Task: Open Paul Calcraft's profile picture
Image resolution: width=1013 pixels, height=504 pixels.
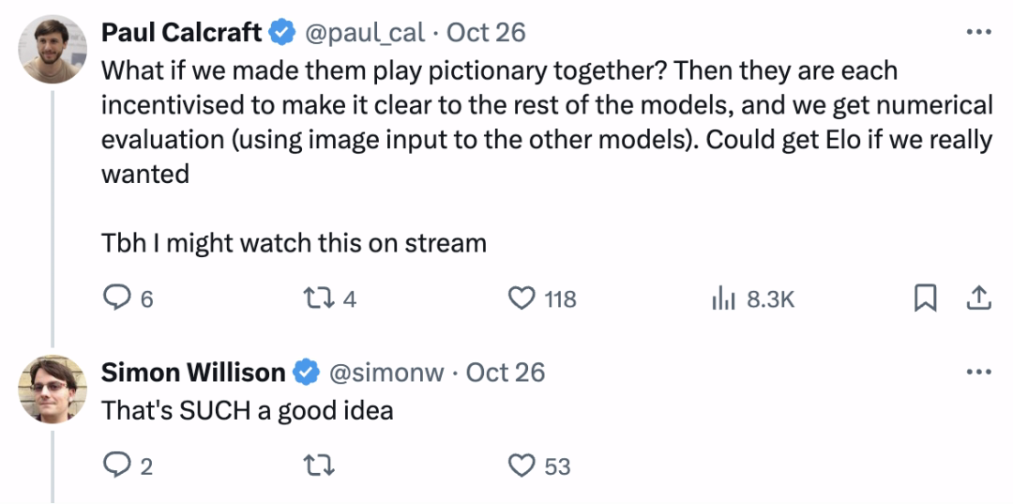Action: 53,50
